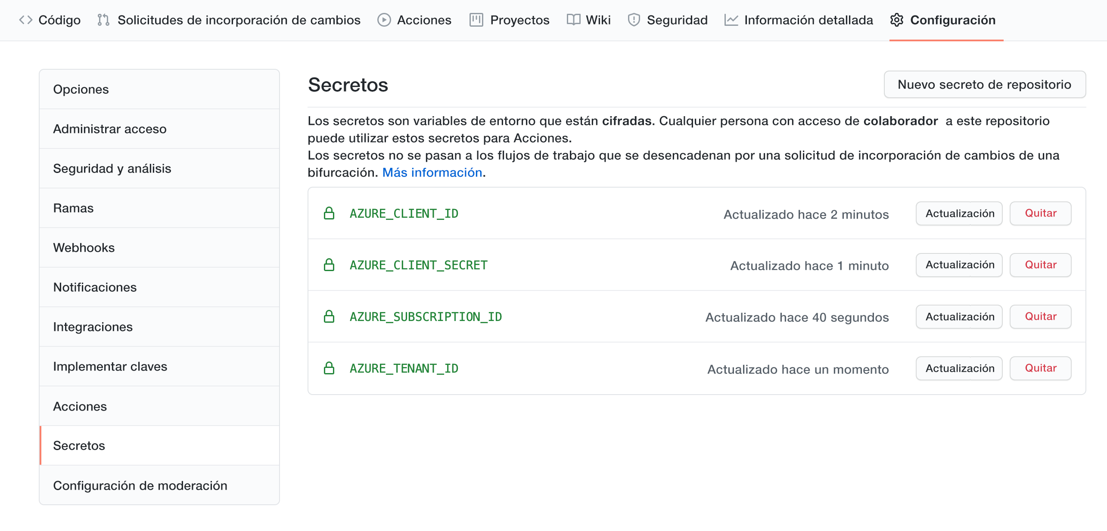Open the Código tab
1107x531 pixels.
coord(50,20)
